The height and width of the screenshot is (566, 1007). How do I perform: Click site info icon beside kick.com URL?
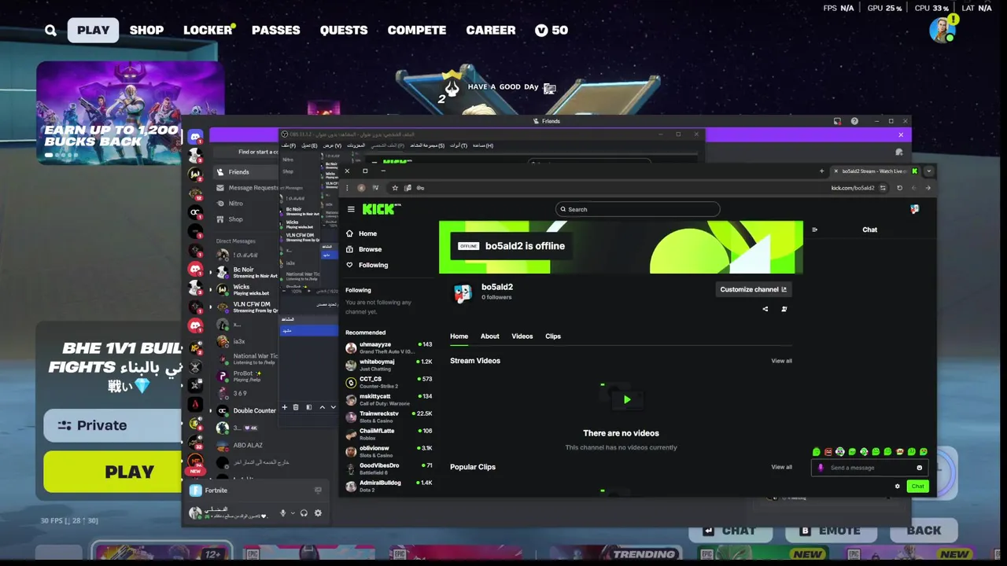click(883, 188)
